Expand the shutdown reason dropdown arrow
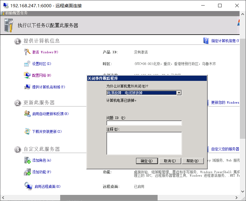 pyautogui.click(x=179, y=93)
